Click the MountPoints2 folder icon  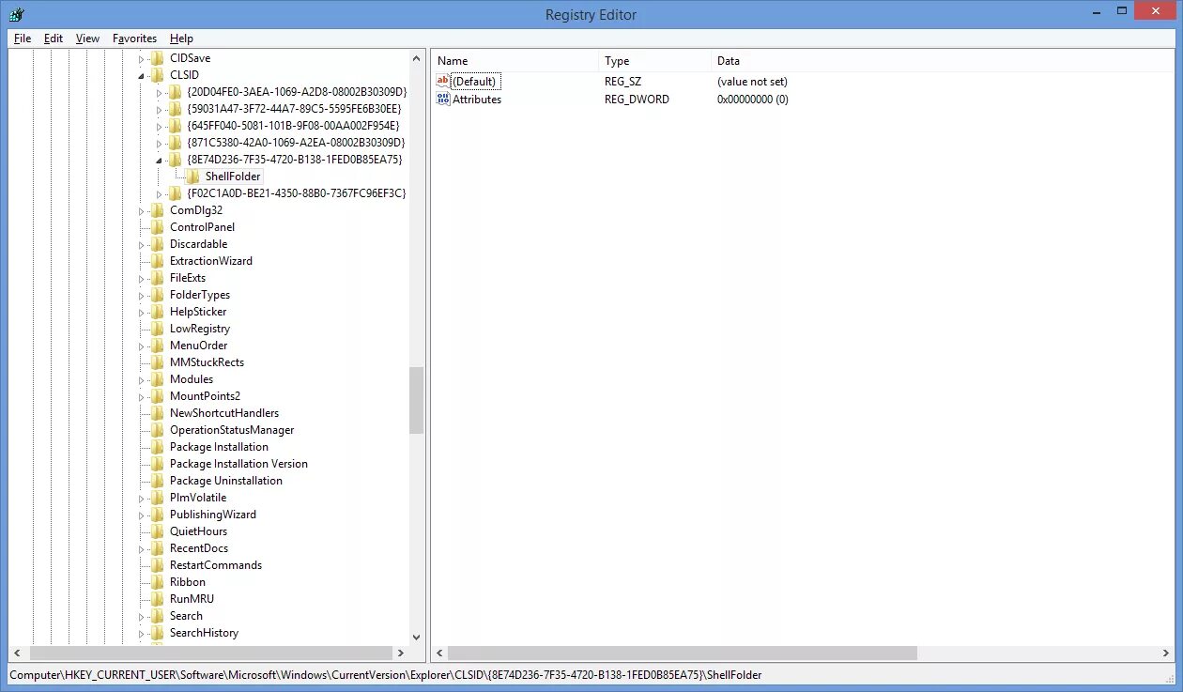click(157, 396)
